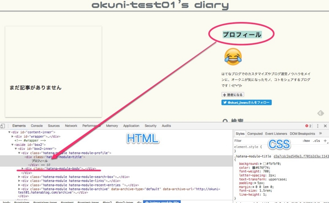
Task: Switch to the Network tab
Action: click(x=71, y=126)
